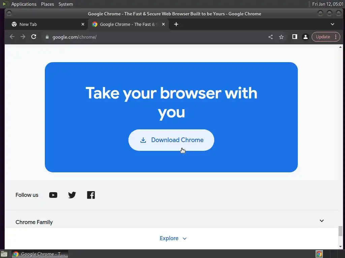Open the profile avatar menu

[x=305, y=37]
